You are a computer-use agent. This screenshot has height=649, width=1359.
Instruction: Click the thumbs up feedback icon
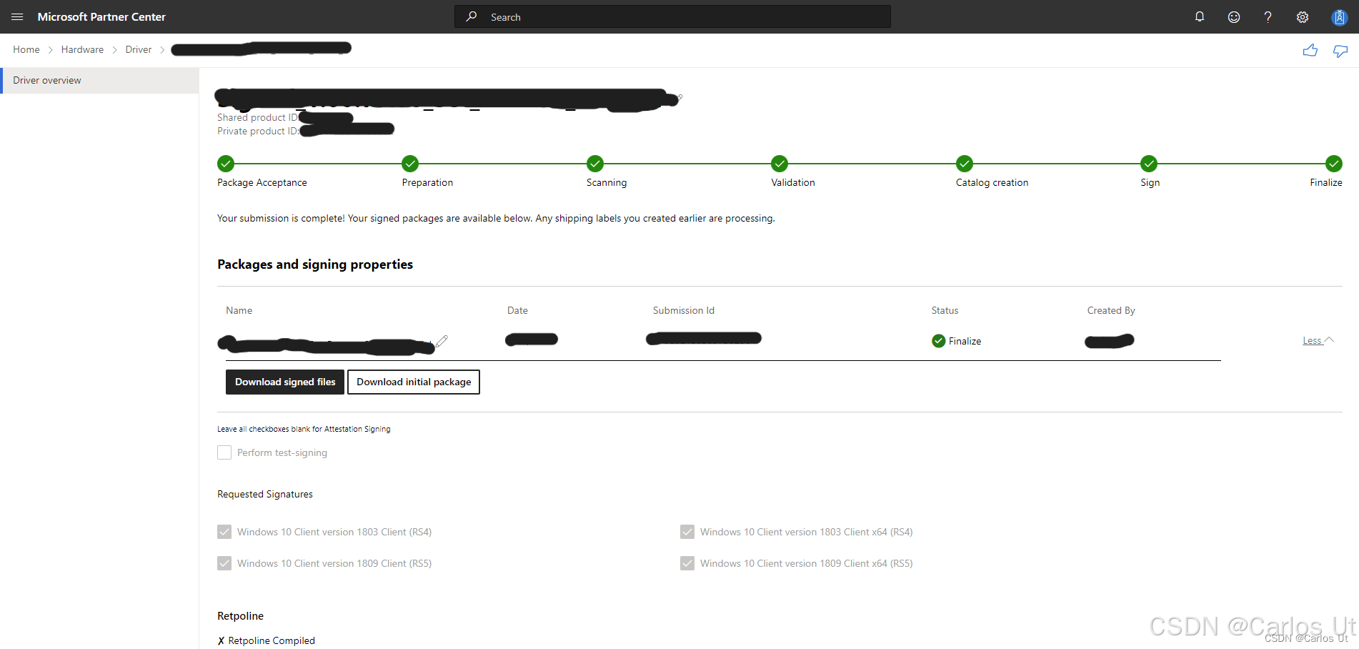pos(1310,50)
